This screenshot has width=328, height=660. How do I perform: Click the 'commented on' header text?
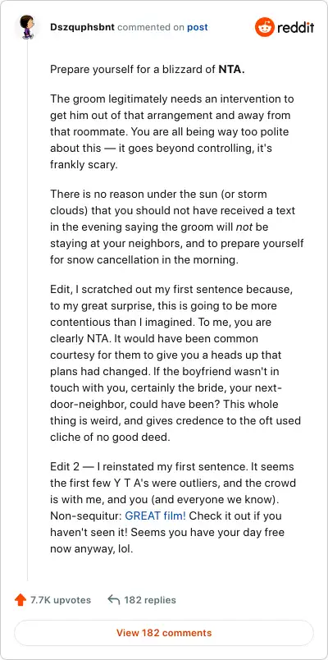point(151,27)
